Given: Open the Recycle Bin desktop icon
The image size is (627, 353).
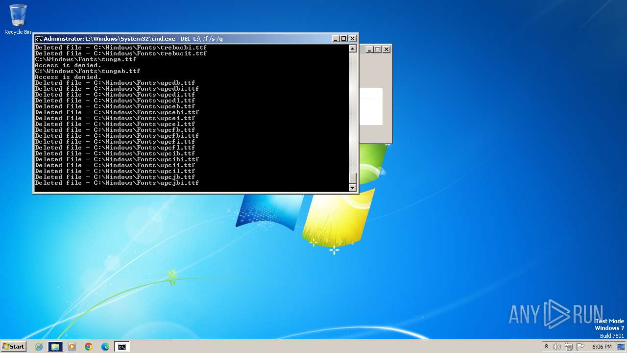Looking at the screenshot, I should click(18, 20).
